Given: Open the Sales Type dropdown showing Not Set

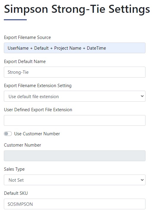Looking at the screenshot, I should pos(75,180).
